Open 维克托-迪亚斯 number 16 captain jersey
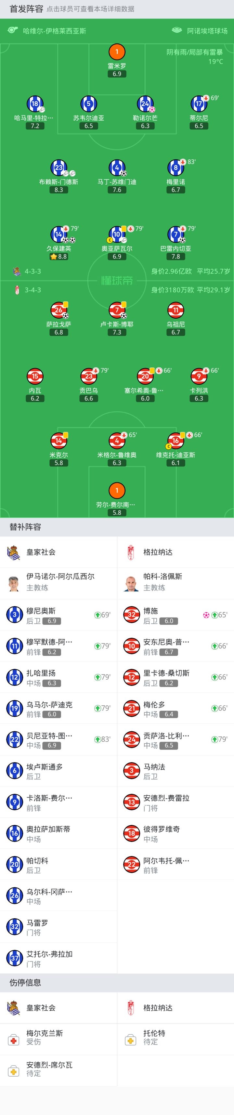This screenshot has height=1115, width=234. coord(175,441)
